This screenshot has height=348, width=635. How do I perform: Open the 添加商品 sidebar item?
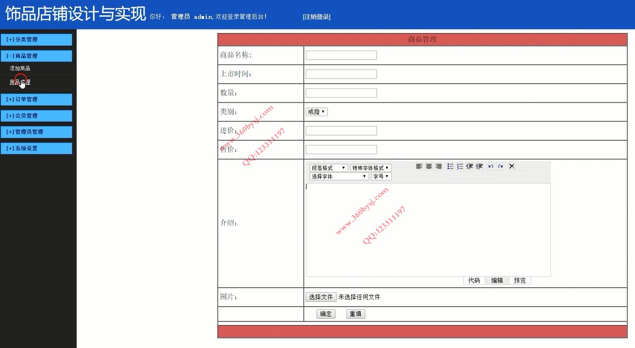(x=20, y=68)
